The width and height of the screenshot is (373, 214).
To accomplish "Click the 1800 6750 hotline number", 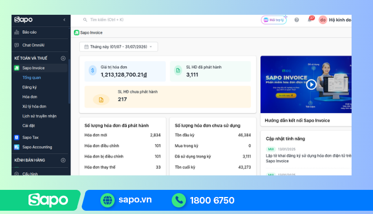I will click(212, 200).
